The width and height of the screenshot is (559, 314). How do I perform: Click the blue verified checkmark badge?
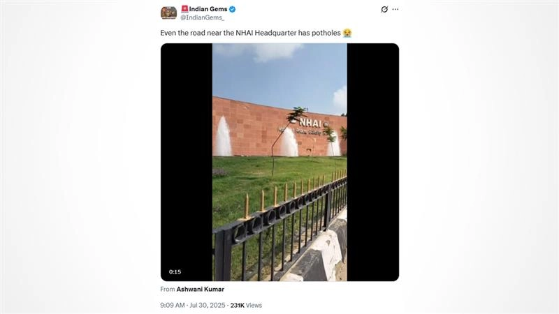[x=232, y=9]
